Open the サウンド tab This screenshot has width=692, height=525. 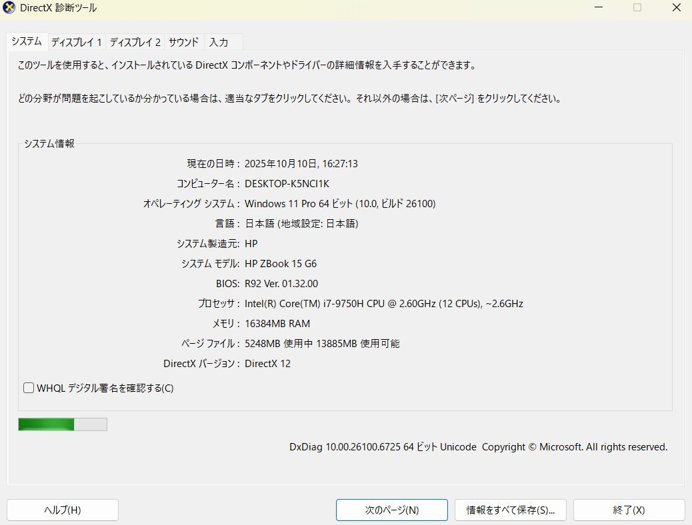click(x=183, y=42)
